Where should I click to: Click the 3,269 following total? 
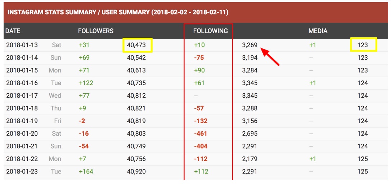coord(250,45)
